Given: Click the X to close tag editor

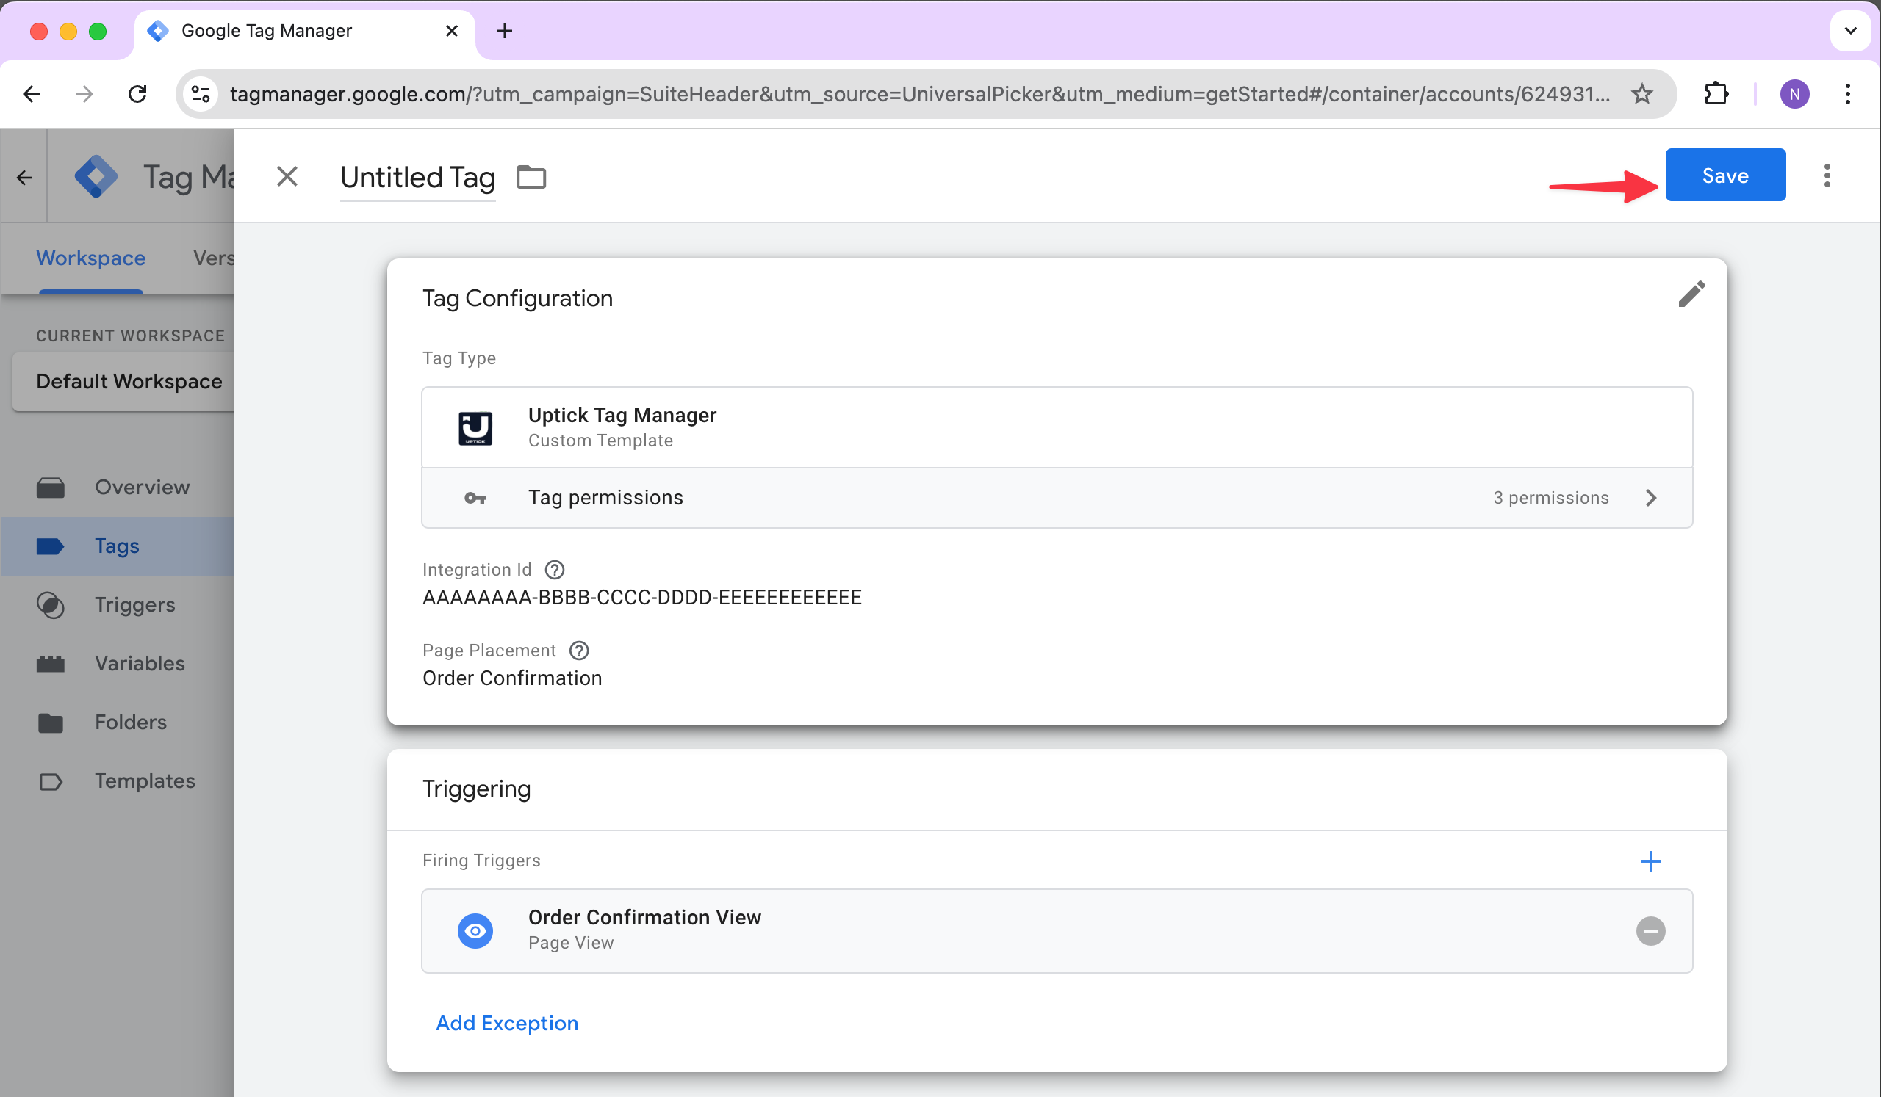Looking at the screenshot, I should click(287, 177).
